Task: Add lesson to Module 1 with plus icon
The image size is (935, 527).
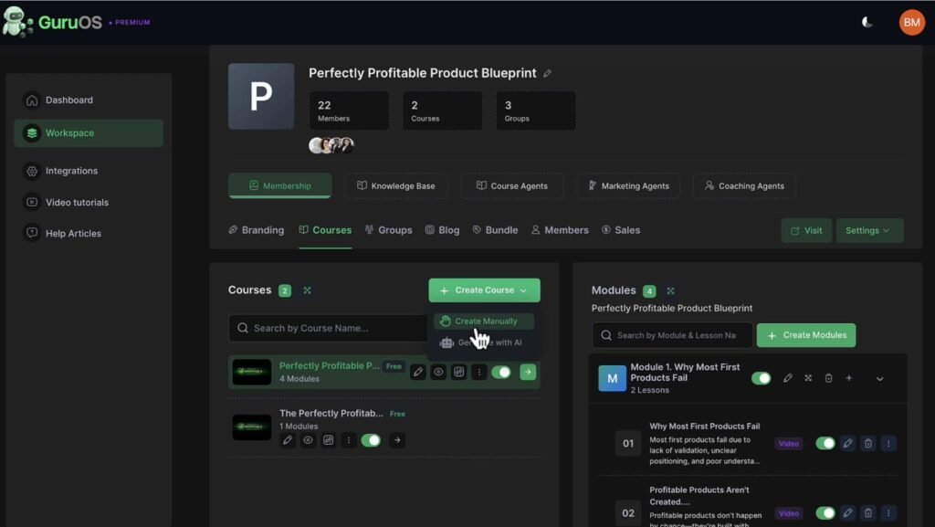Action: [848, 378]
